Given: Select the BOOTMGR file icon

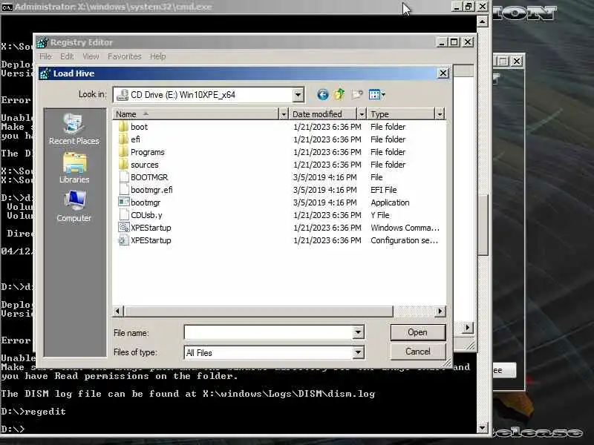Looking at the screenshot, I should [124, 177].
